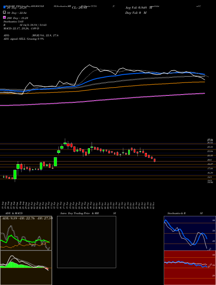
Task: Open the red RSI chart panel
Action: (x=190, y=268)
